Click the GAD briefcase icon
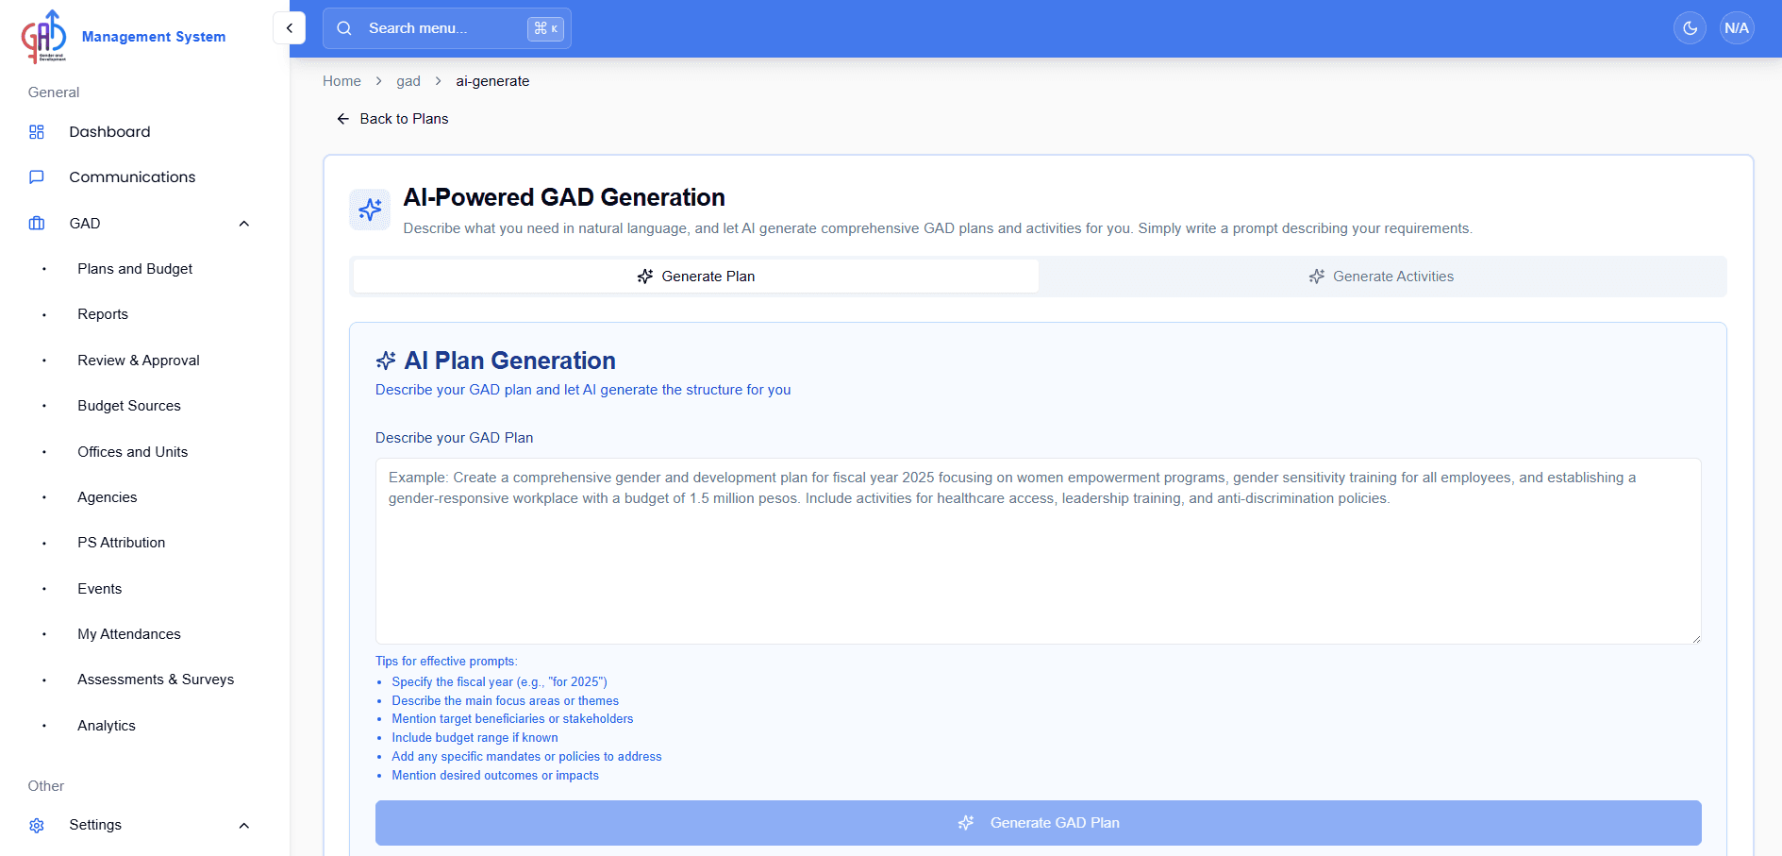 tap(36, 223)
